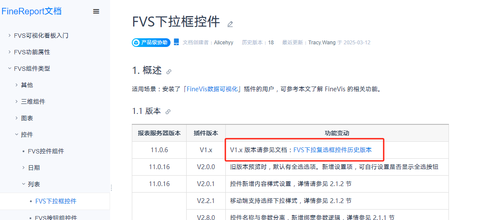492x220 pixels.
Task: Expand 三维组件 tree chevron
Action: 17,102
